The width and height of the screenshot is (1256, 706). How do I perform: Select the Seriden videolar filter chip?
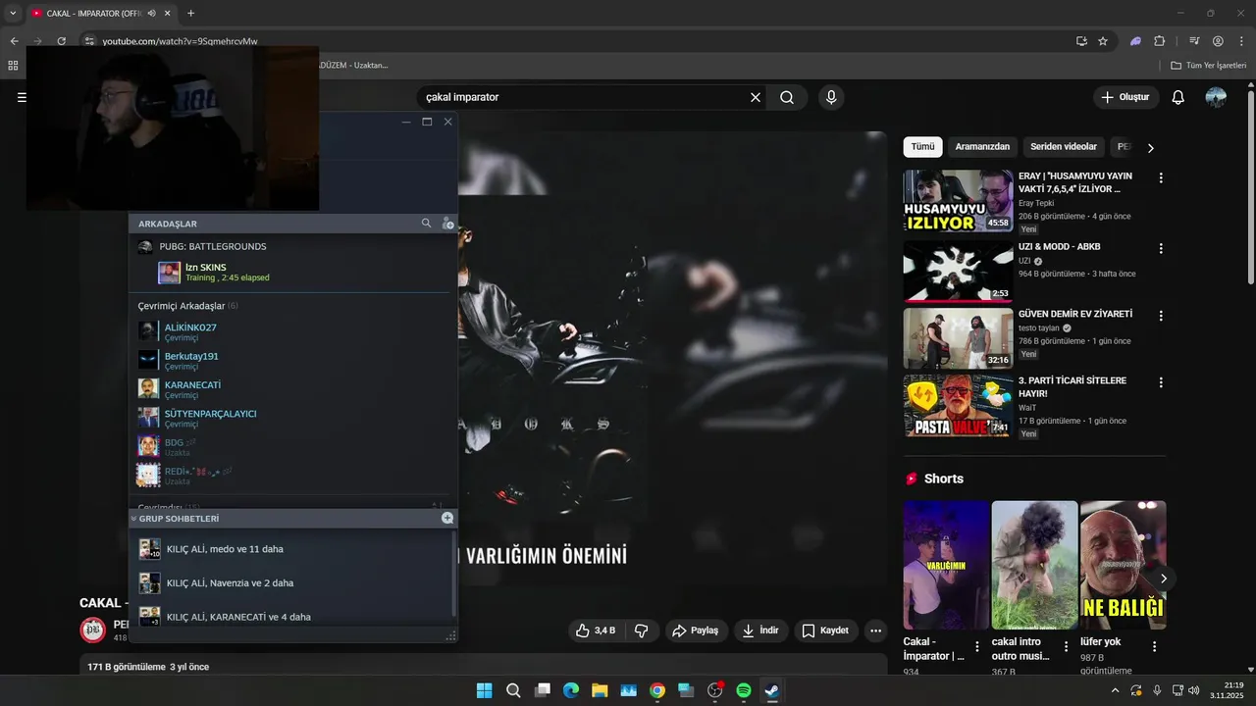1064,147
